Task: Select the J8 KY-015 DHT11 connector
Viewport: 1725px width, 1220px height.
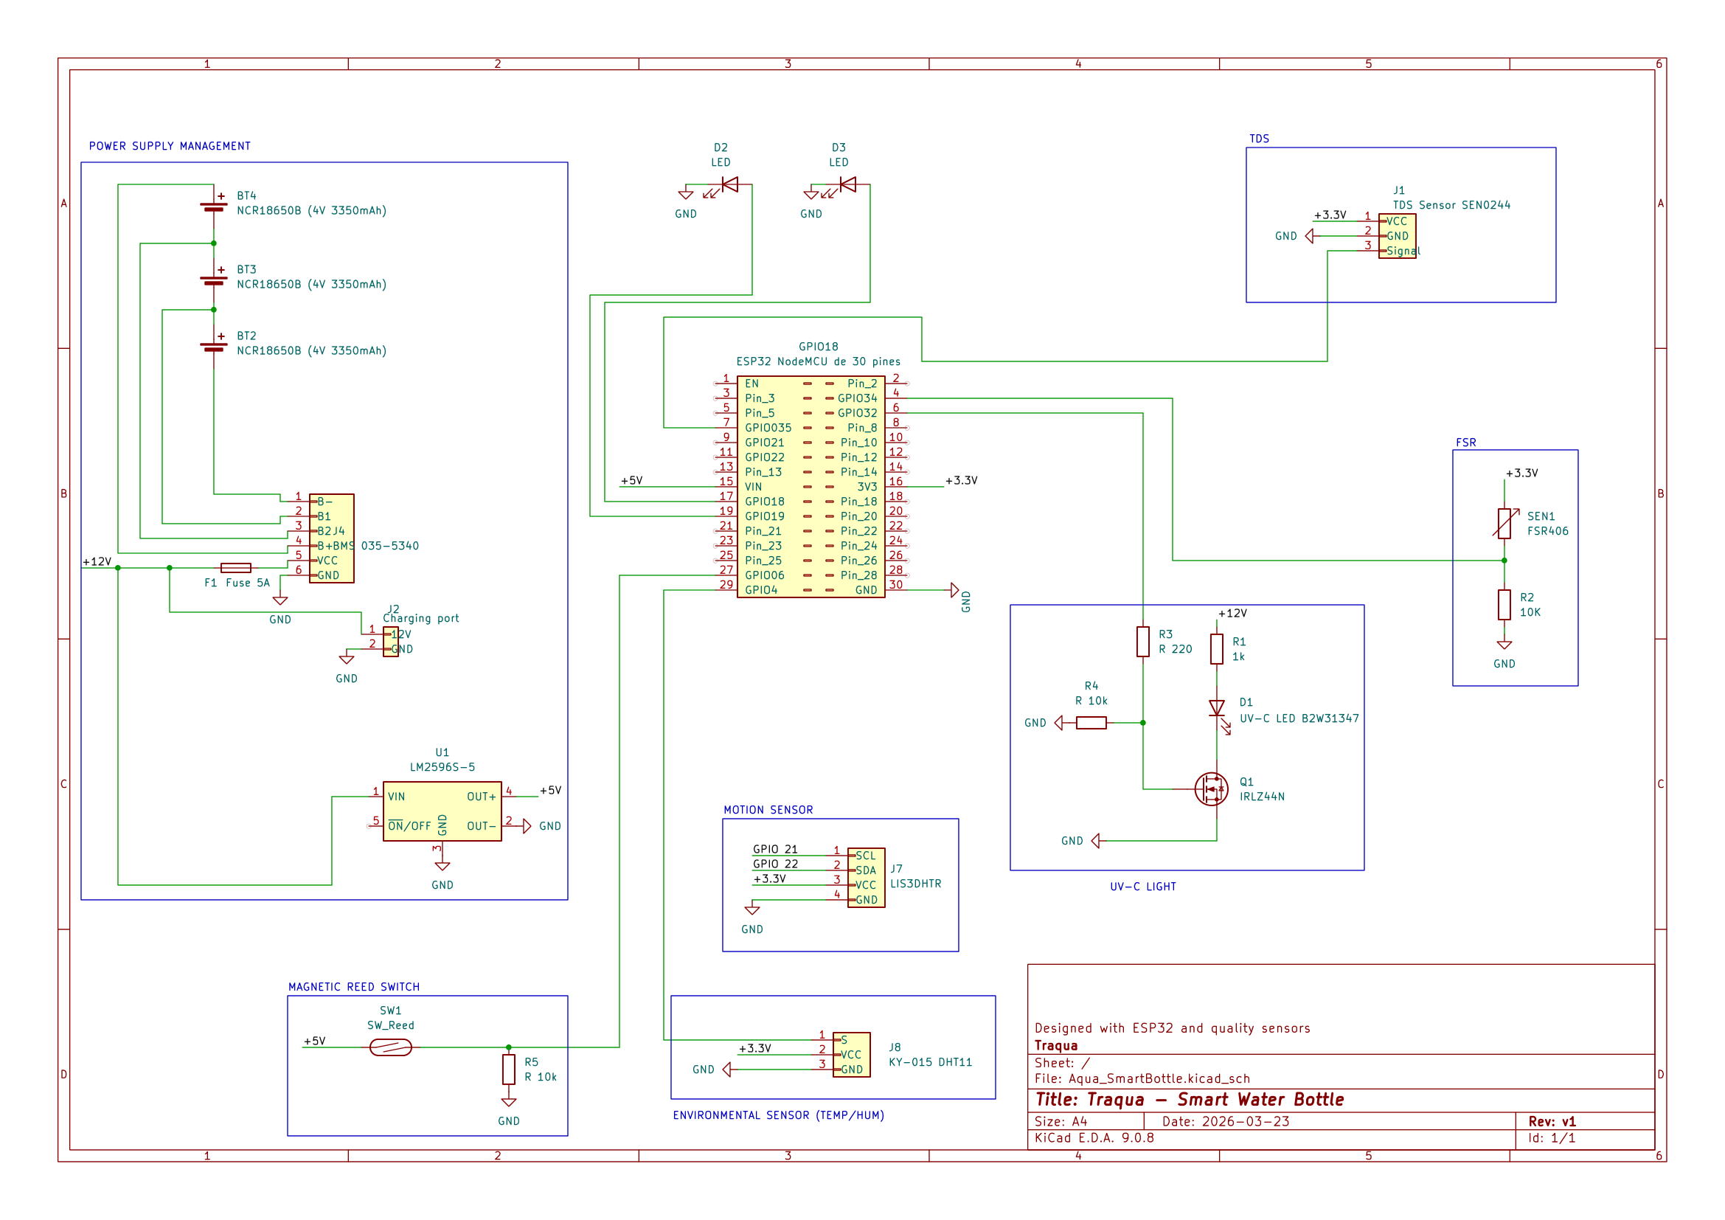Action: 851,1055
